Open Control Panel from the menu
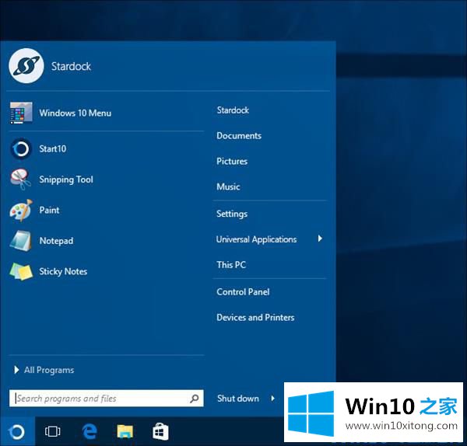This screenshot has width=467, height=446. pos(243,292)
